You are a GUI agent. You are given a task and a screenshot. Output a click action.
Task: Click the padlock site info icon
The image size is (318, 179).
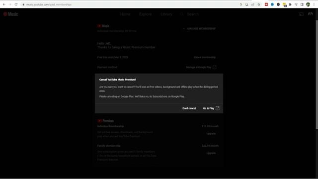[x=23, y=4]
